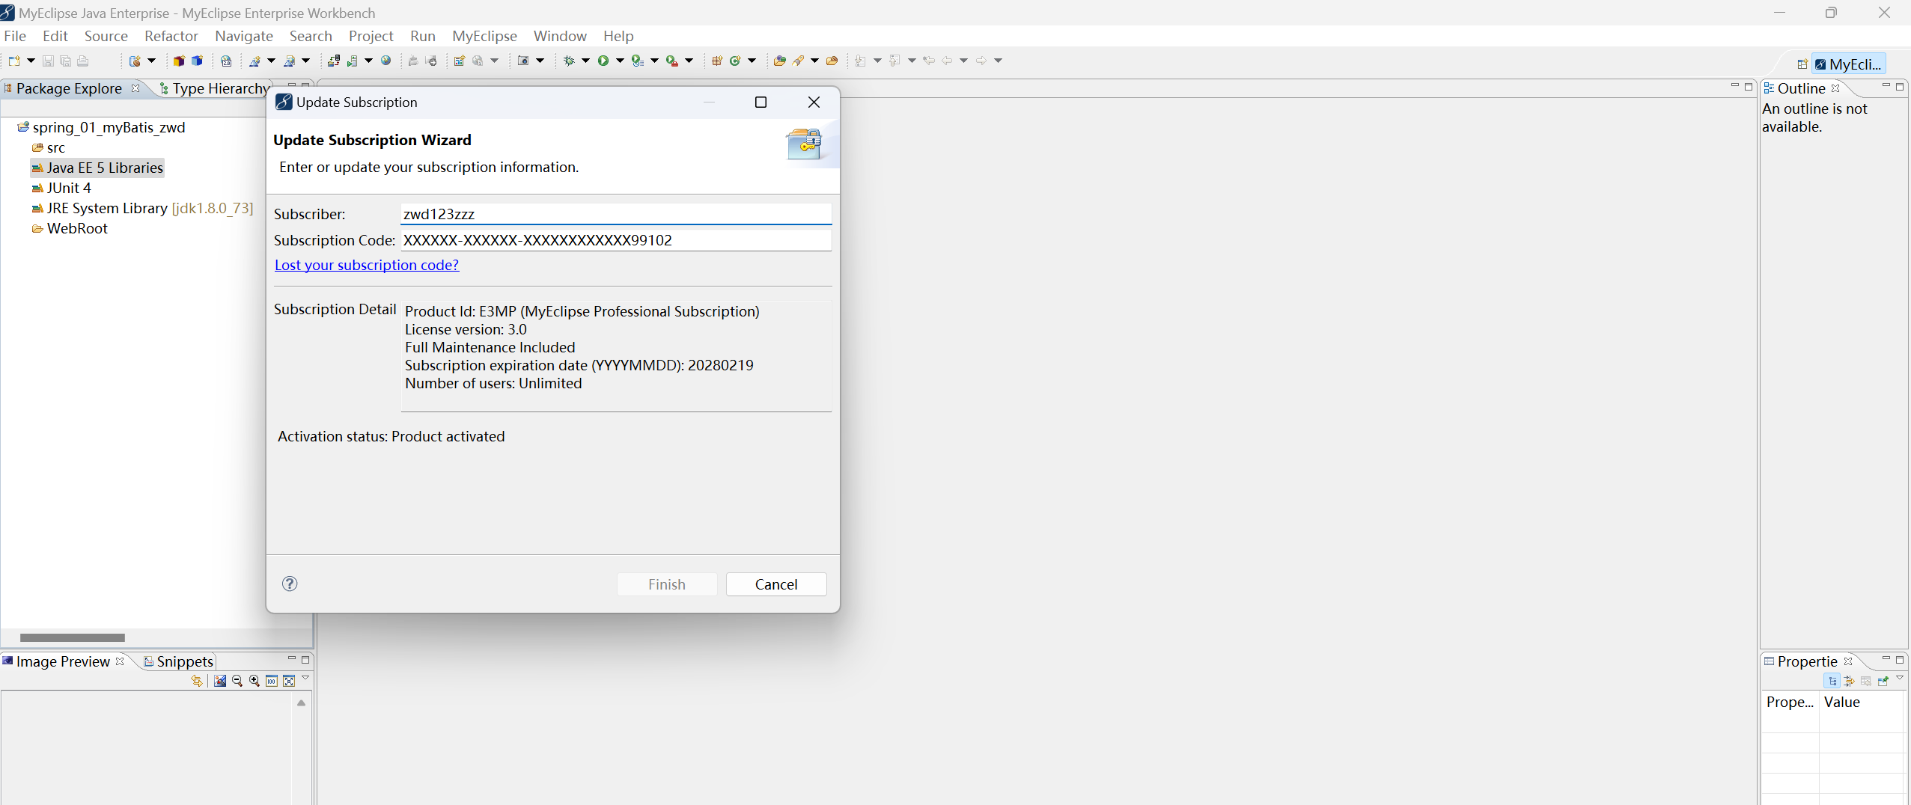Screen dimensions: 1911x805
Task: Click the 100% actual size icon
Action: (272, 681)
